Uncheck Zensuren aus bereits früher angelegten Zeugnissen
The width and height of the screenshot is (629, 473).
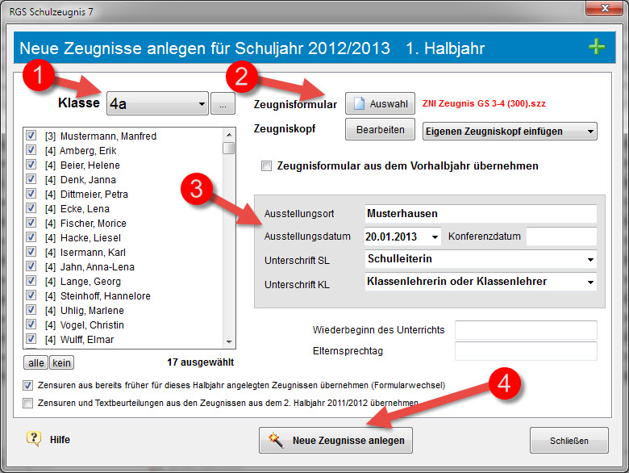(27, 386)
